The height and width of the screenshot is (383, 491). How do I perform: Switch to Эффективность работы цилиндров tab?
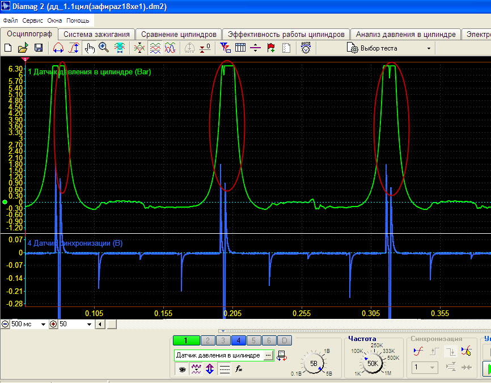tap(286, 35)
